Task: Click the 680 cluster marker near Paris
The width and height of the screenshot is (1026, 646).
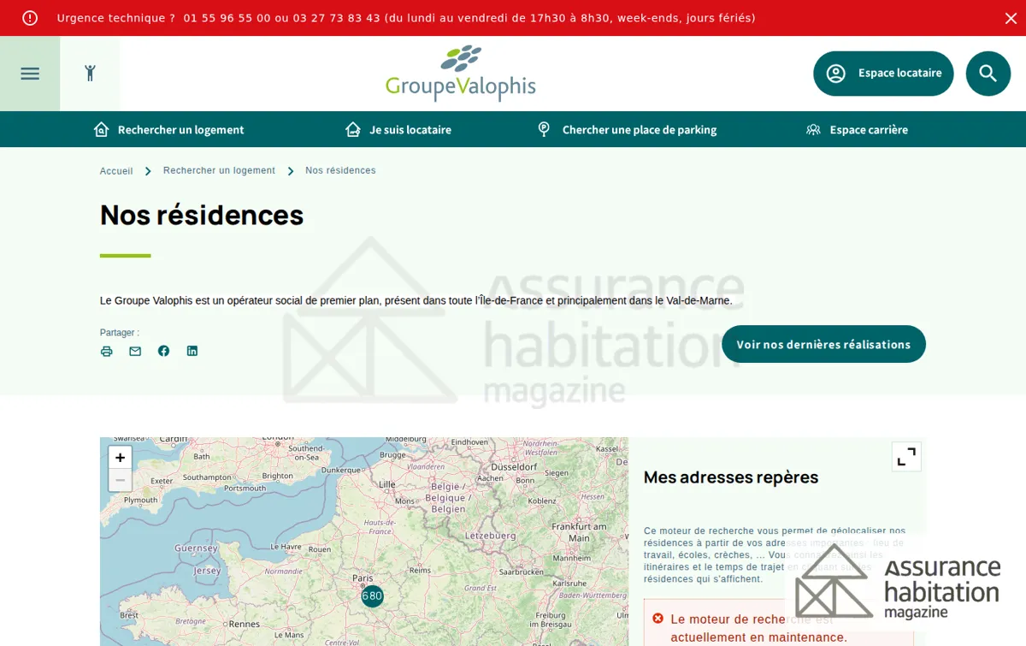Action: tap(372, 596)
